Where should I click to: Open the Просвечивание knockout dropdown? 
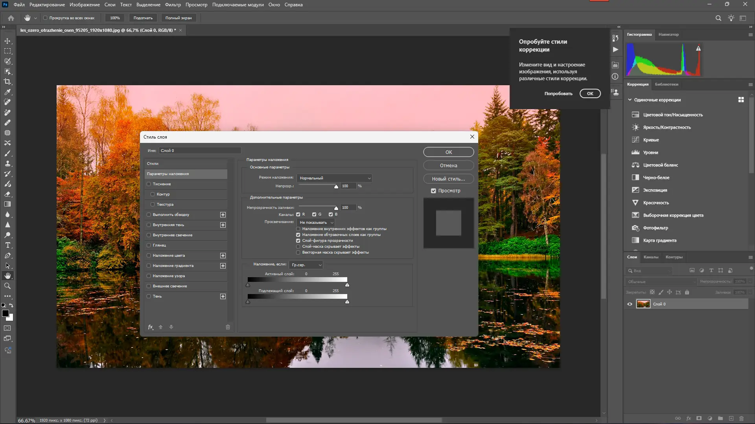pyautogui.click(x=316, y=223)
